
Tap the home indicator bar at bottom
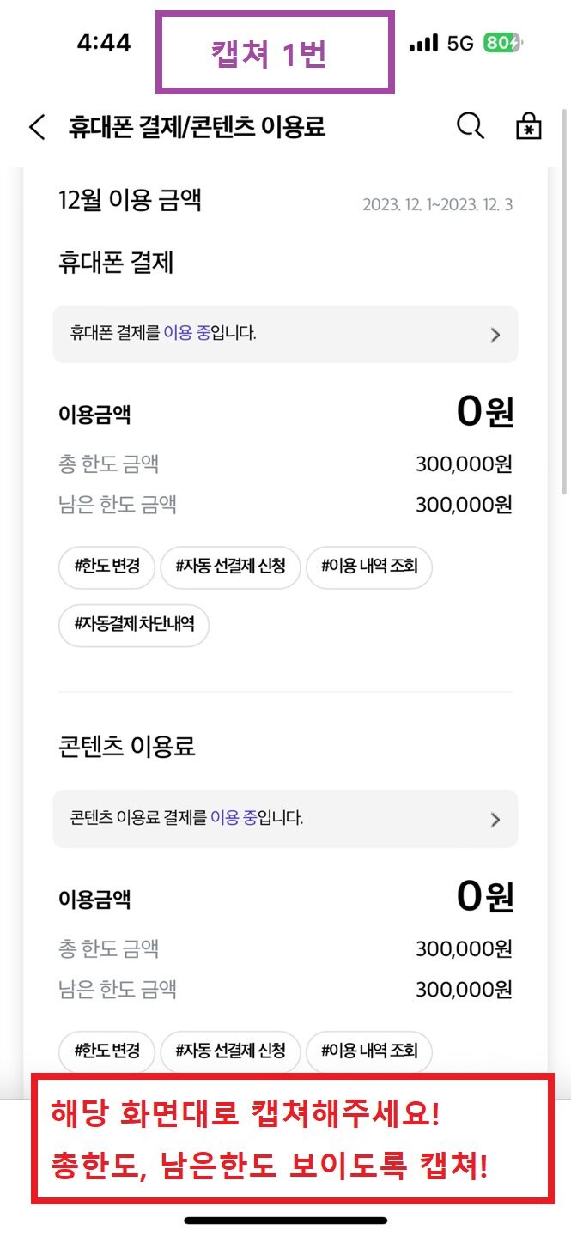285,1220
